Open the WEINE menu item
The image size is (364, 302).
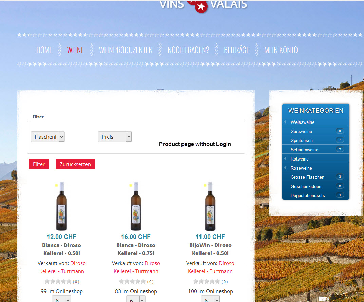click(75, 50)
